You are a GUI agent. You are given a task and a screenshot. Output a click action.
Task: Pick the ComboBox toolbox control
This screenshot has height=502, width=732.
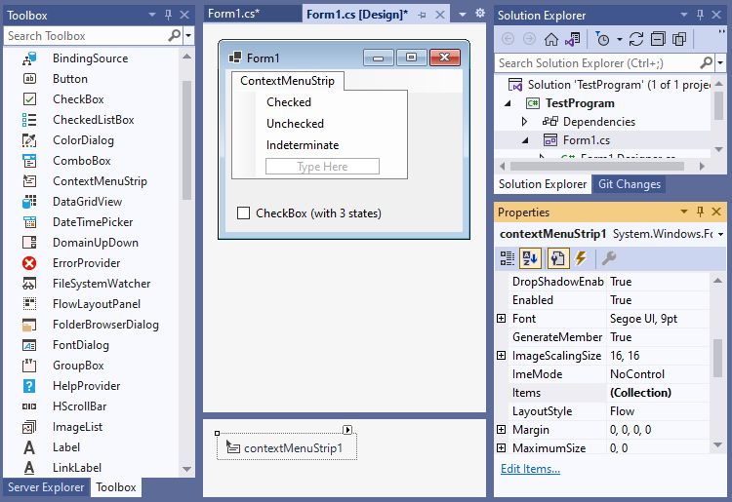tap(82, 161)
